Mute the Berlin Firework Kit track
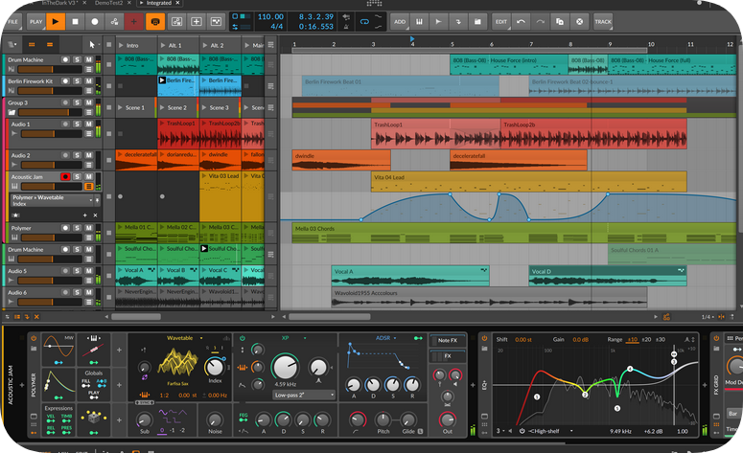This screenshot has width=743, height=453. [88, 81]
